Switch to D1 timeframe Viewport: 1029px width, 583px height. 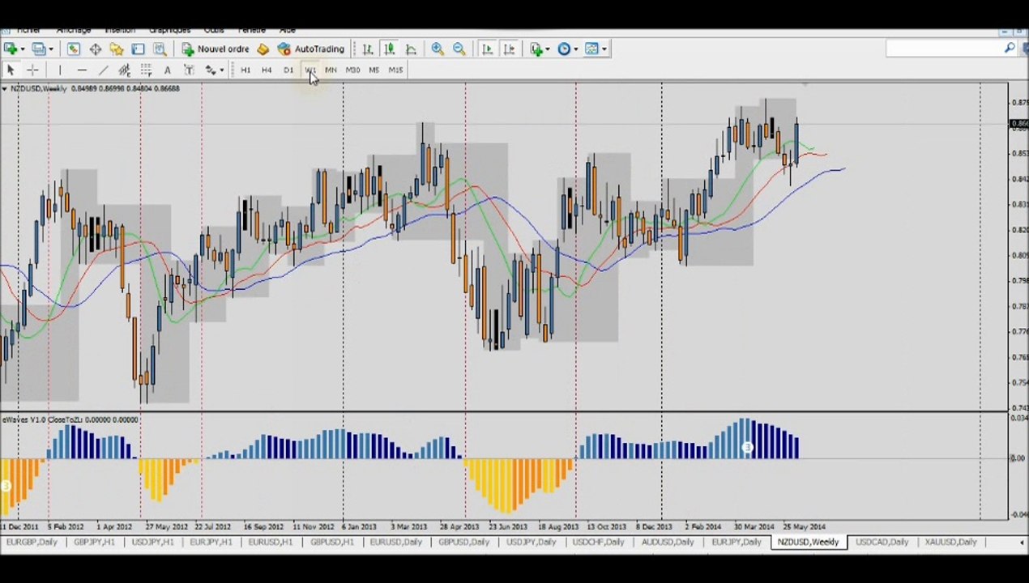click(x=288, y=70)
